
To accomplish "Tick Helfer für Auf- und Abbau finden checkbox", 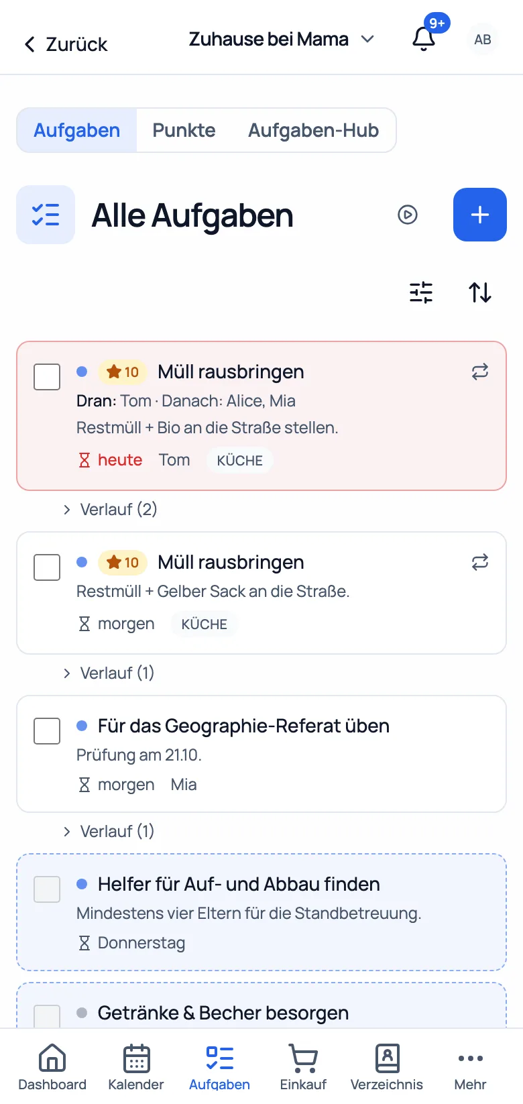I will click(x=47, y=889).
